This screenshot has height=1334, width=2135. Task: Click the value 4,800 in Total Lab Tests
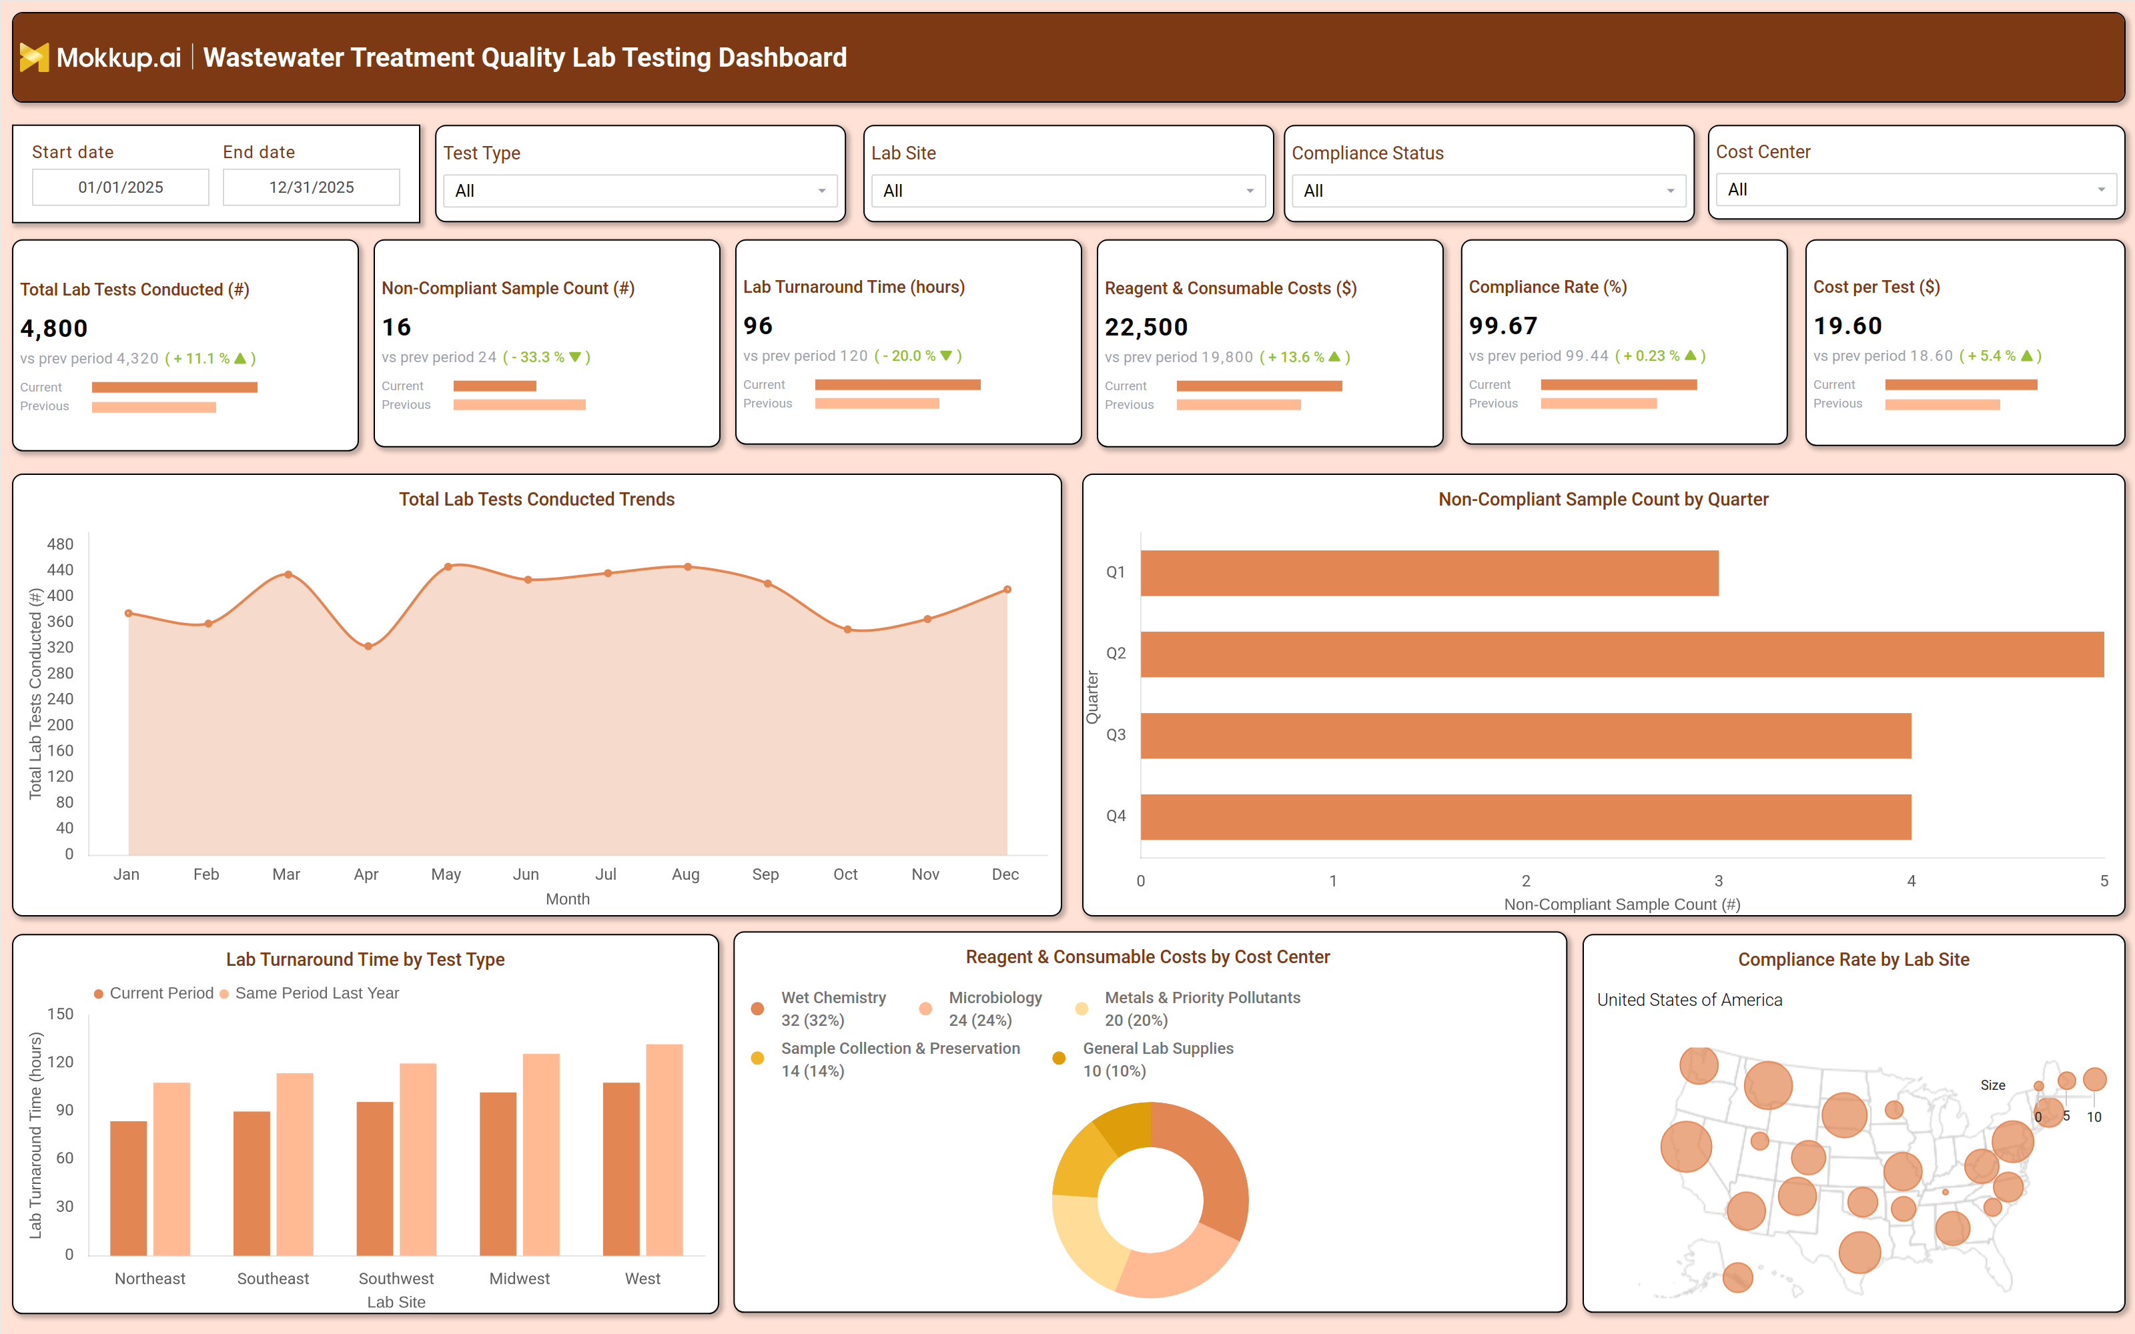54,328
